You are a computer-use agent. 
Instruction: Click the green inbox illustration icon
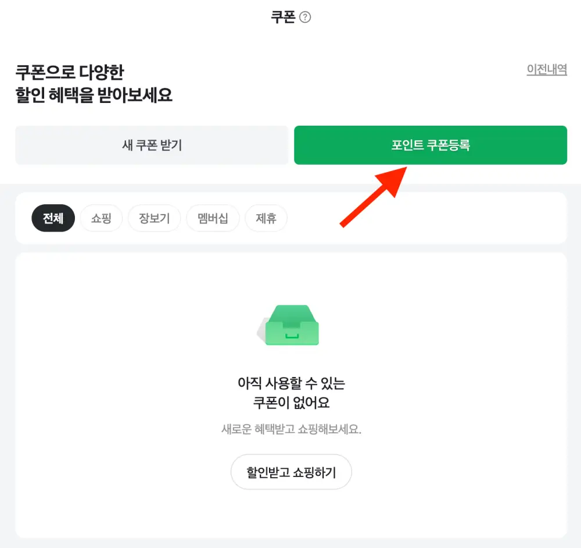click(x=290, y=324)
